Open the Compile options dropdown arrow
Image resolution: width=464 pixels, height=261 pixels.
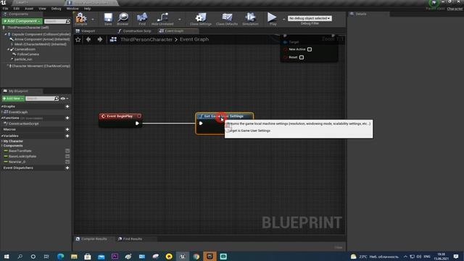pyautogui.click(x=93, y=20)
